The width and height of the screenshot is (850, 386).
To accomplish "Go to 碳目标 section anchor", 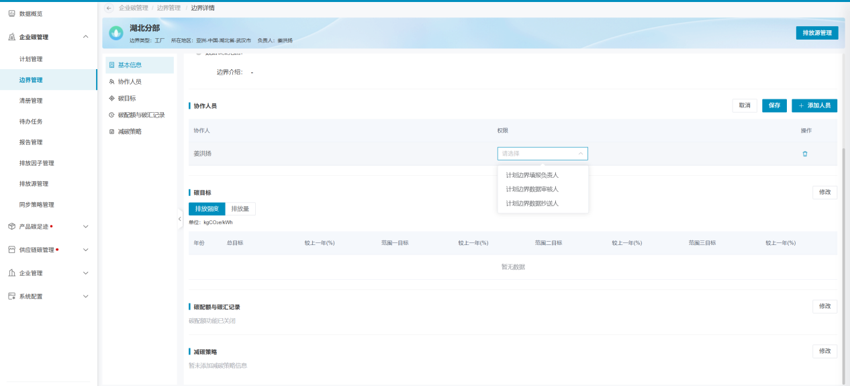I will [127, 98].
